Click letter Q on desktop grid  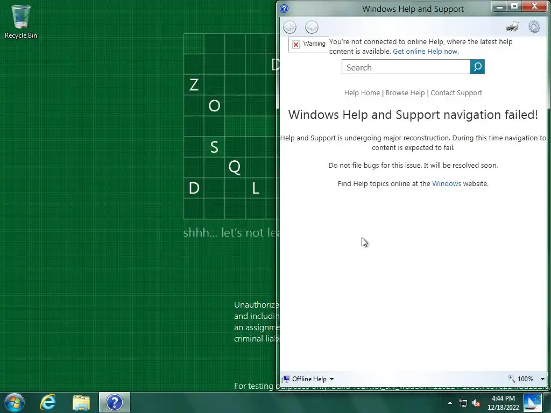point(235,167)
